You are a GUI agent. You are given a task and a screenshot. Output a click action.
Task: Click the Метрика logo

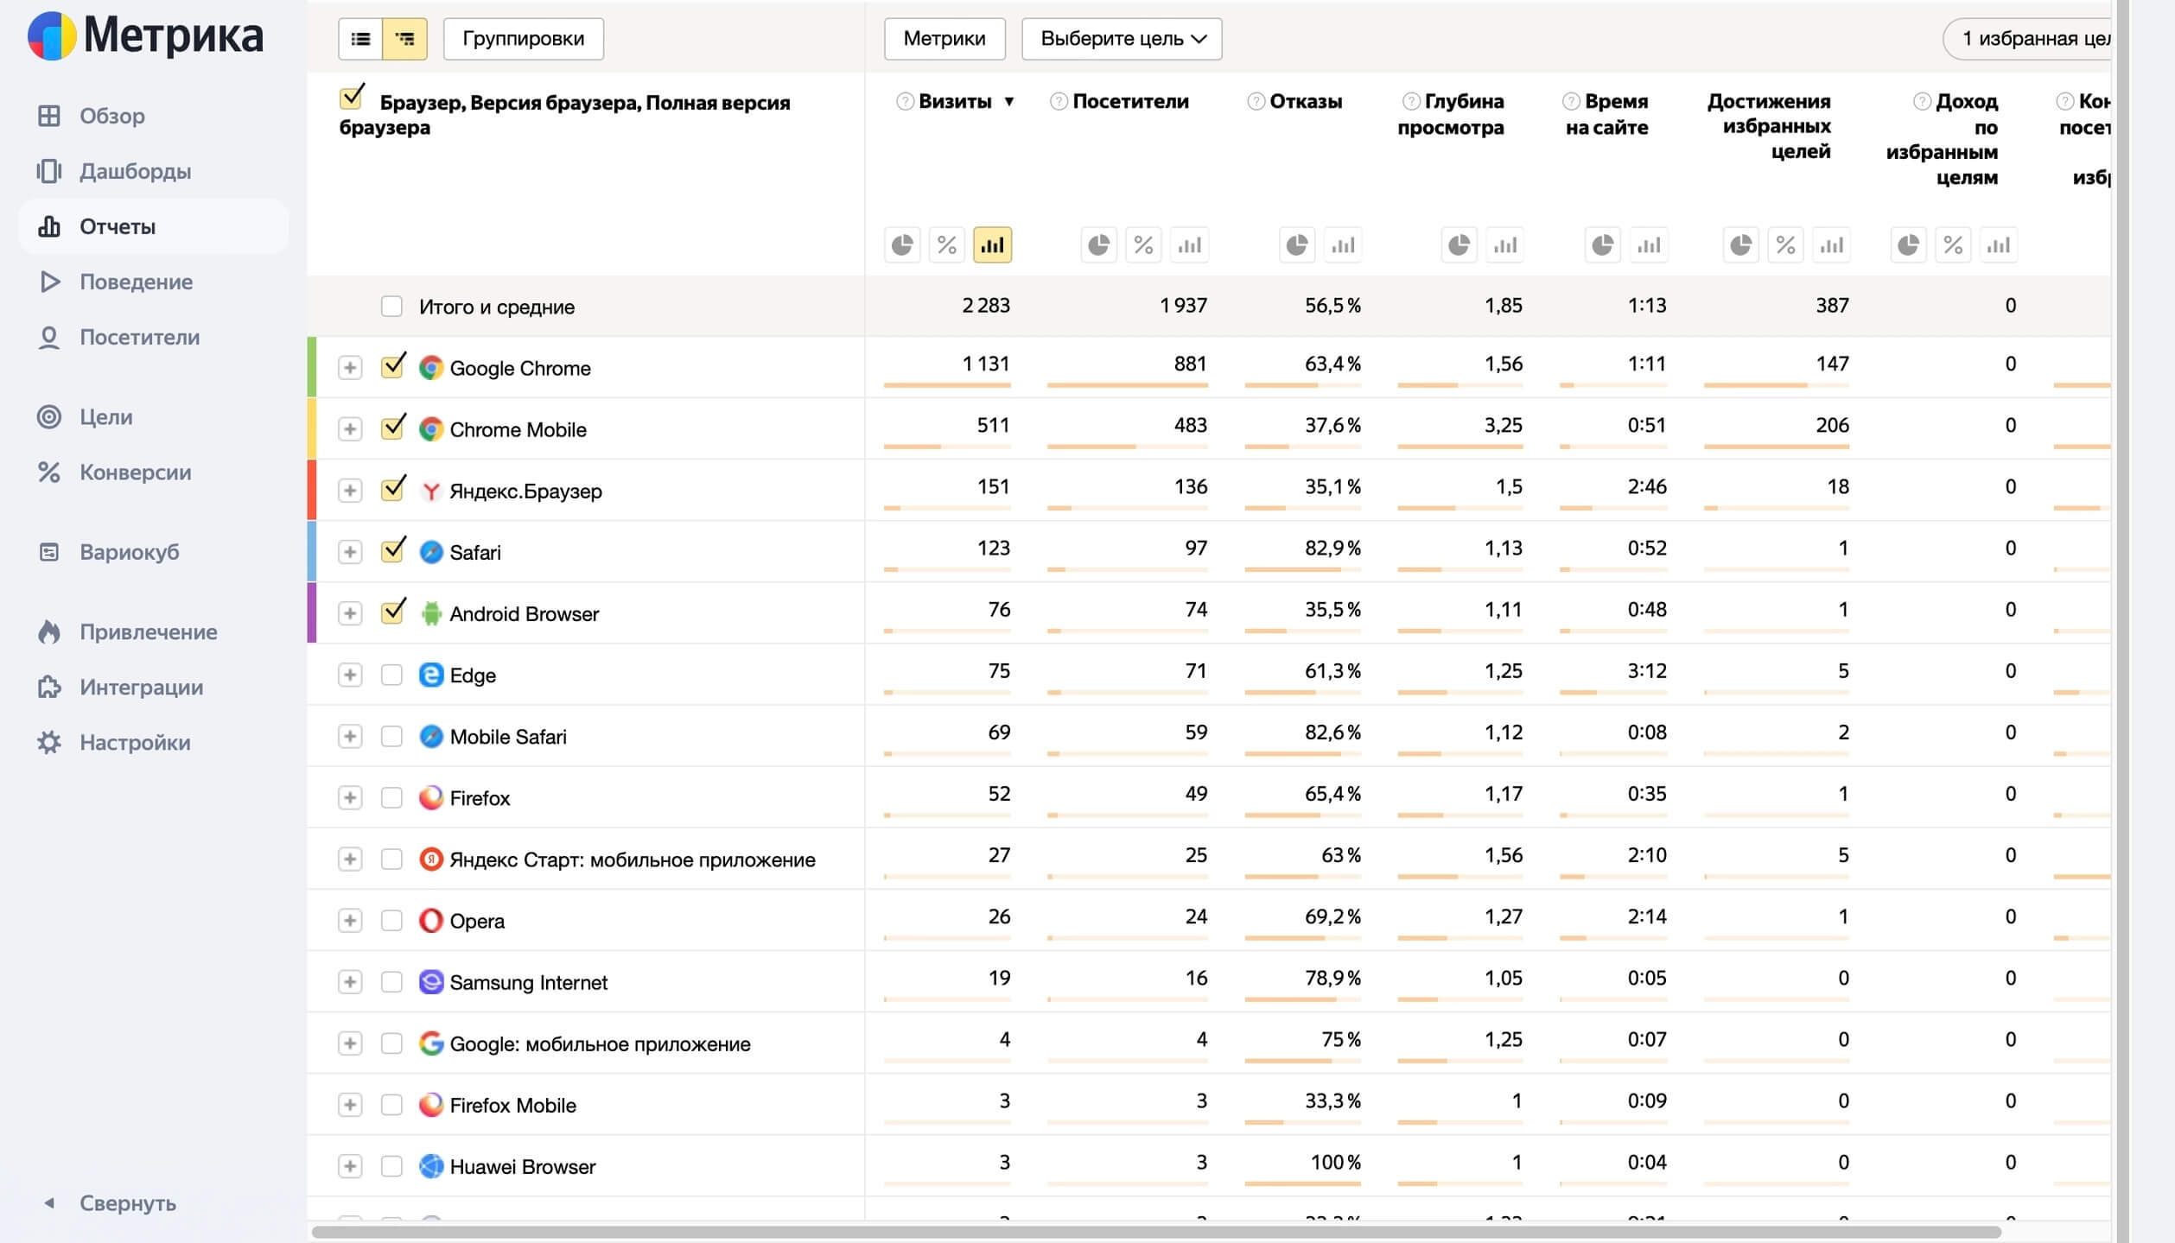(145, 36)
